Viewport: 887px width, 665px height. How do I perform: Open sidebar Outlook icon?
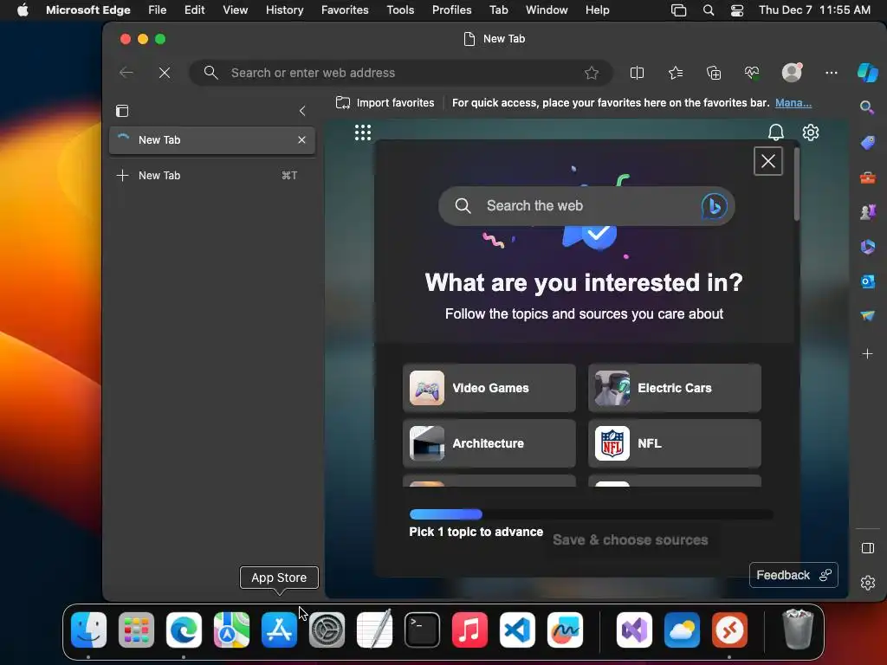[x=868, y=281]
